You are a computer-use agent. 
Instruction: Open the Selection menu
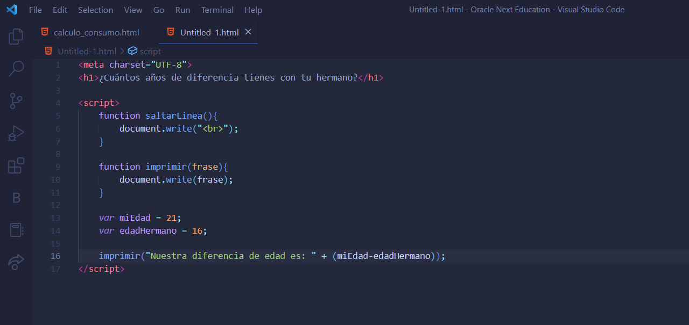click(96, 10)
